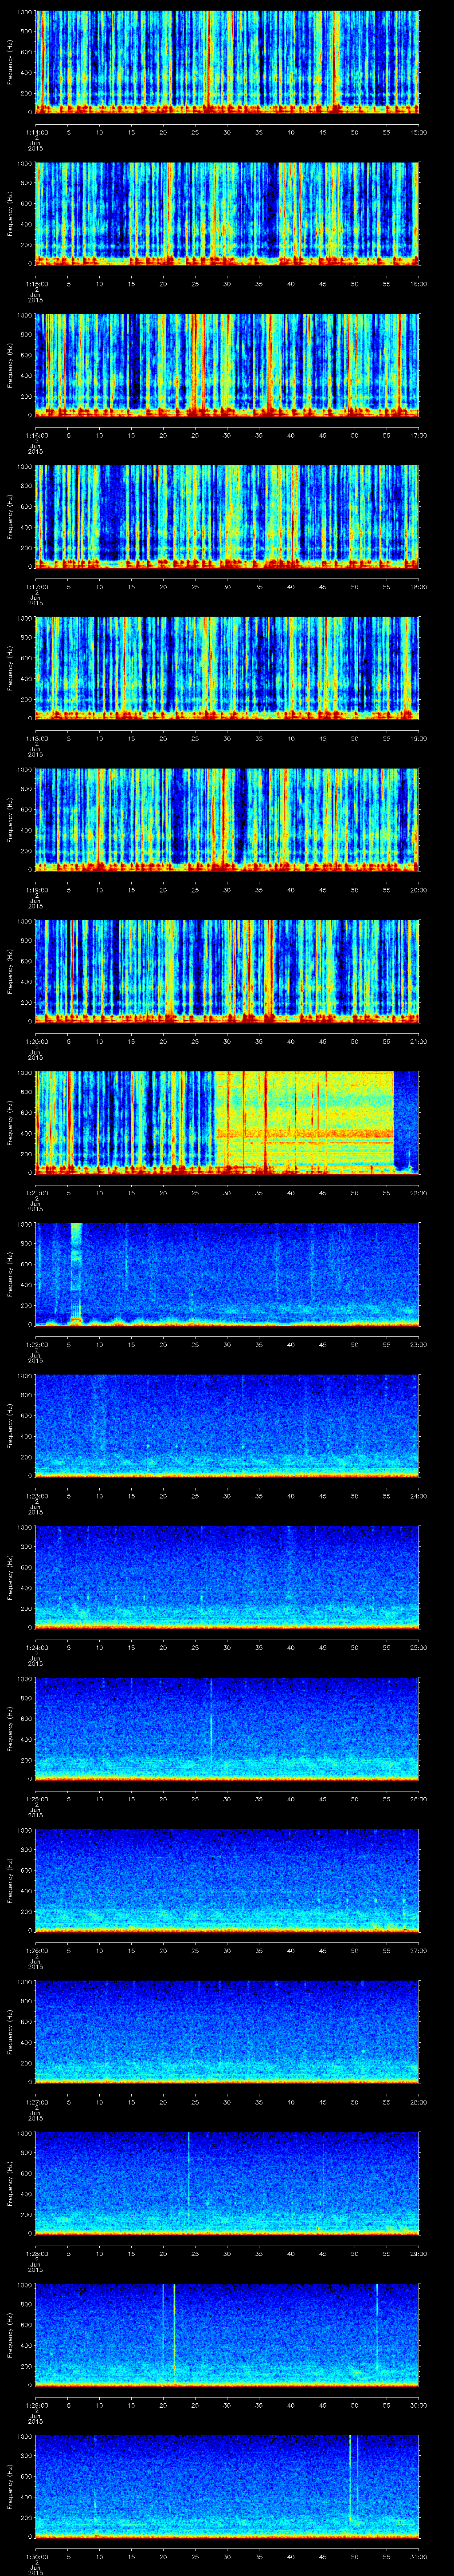
Task: Click the '1:21:00' start time label
Action: (x=36, y=1192)
